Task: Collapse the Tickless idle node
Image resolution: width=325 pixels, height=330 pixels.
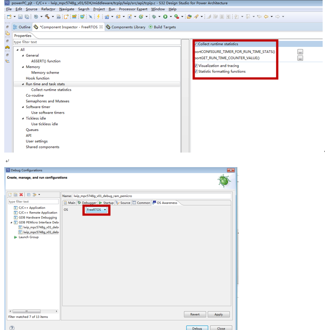Action: 23,118
